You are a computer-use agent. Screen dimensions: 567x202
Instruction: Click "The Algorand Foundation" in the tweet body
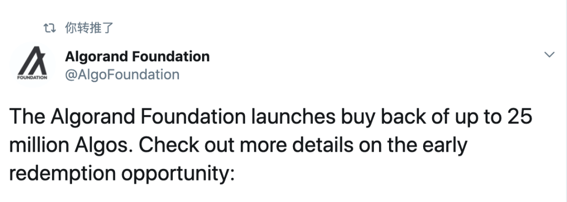127,118
